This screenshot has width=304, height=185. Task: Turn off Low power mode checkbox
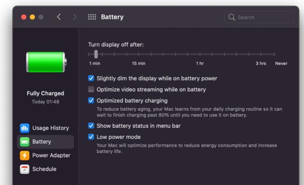coord(91,137)
